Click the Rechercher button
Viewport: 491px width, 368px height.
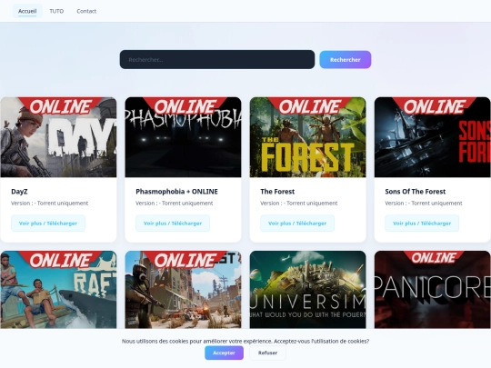(346, 59)
